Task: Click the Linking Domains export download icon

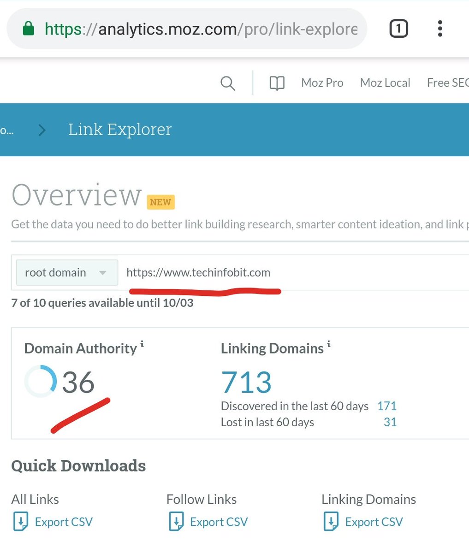Action: click(331, 522)
